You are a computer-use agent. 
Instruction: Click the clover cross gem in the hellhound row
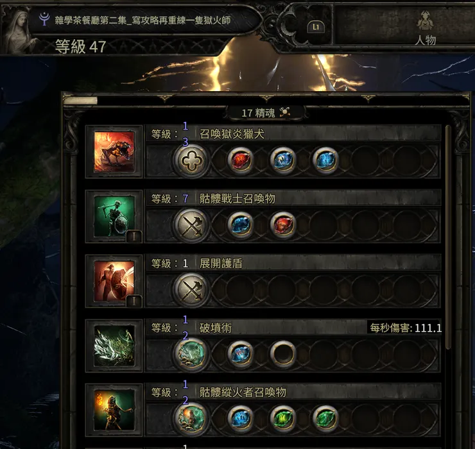pyautogui.click(x=191, y=160)
